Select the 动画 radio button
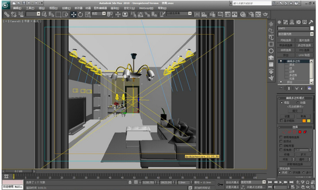The width and height of the screenshot is (318, 190). pos(299,102)
